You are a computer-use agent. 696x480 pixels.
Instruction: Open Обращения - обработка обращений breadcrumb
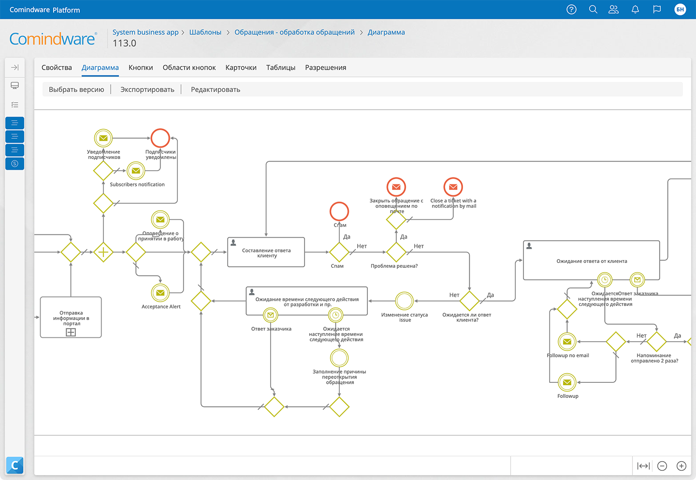point(294,32)
